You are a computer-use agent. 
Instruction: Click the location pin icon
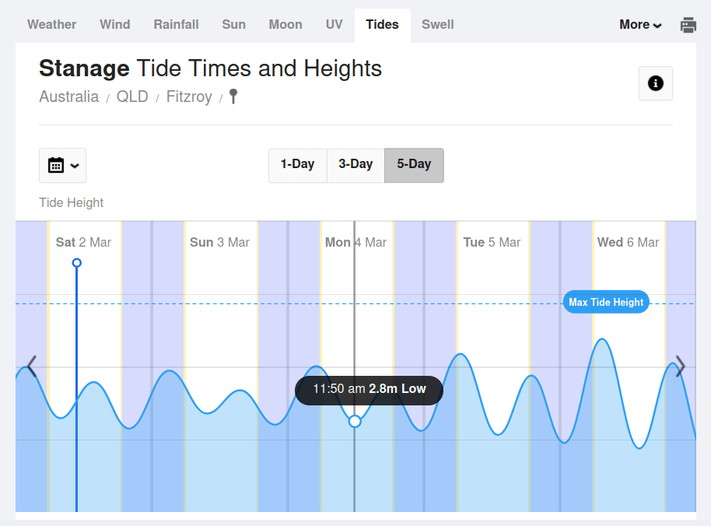(x=233, y=96)
